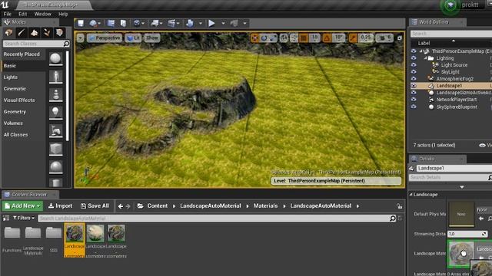Viewport: 492px width, 276px height.
Task: Click the Launch toolbar icon
Action: click(234, 23)
